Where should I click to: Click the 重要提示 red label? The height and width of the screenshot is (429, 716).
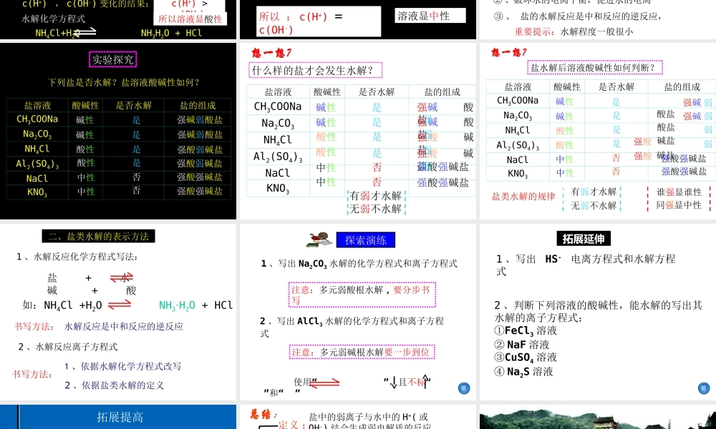click(535, 32)
